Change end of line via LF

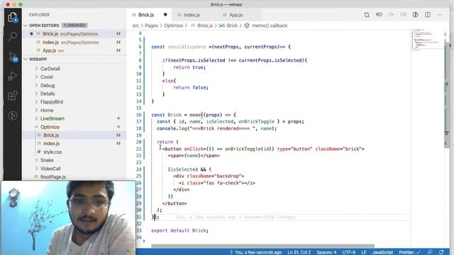coord(364,252)
